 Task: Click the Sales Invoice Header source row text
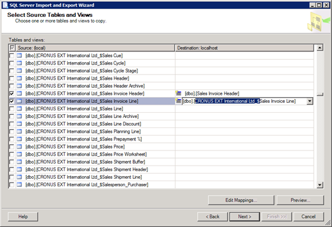(85, 93)
